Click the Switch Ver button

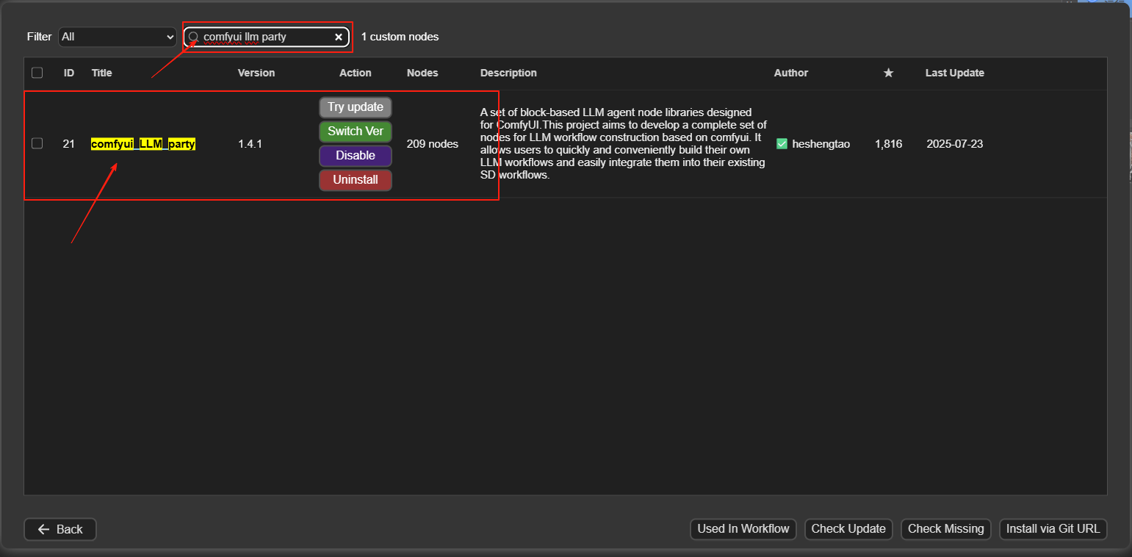(x=356, y=132)
